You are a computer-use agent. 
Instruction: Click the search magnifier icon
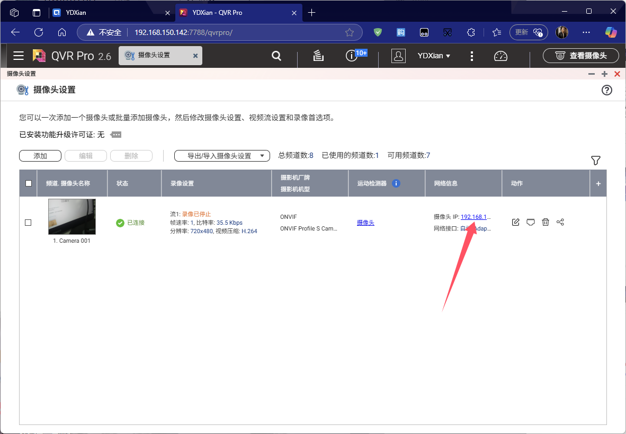pyautogui.click(x=276, y=56)
